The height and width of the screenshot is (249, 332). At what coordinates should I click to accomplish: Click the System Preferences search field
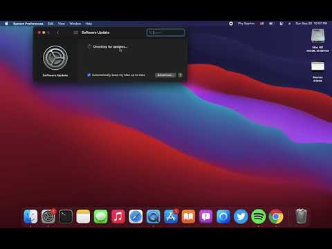pyautogui.click(x=165, y=33)
